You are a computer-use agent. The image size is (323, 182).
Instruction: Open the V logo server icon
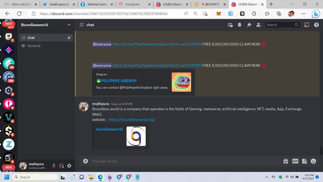[x=9, y=117]
